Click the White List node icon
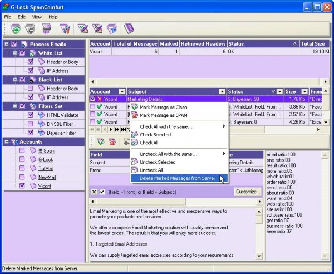334x274 pixels. 32,53
